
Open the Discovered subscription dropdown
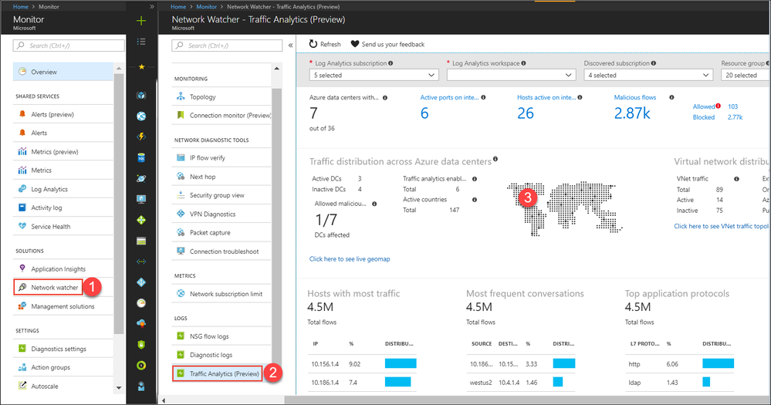(x=648, y=75)
